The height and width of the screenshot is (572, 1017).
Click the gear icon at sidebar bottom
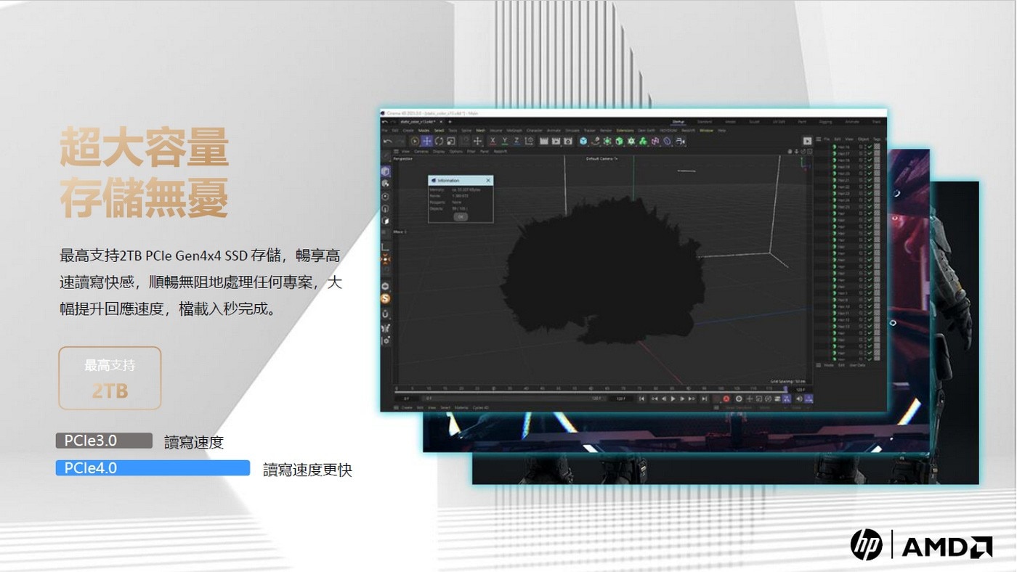tap(386, 340)
